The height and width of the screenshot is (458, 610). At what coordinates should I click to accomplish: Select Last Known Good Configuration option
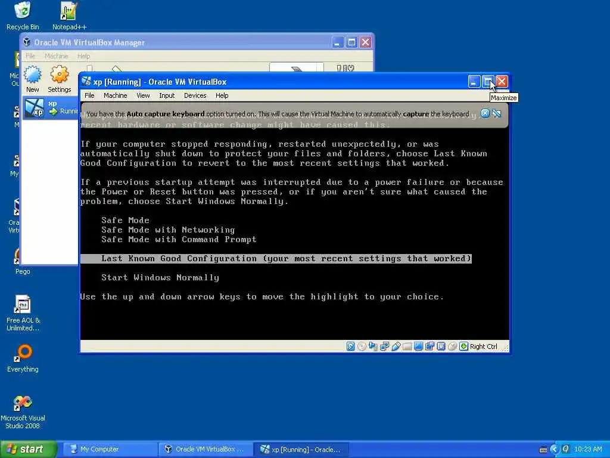coord(276,258)
